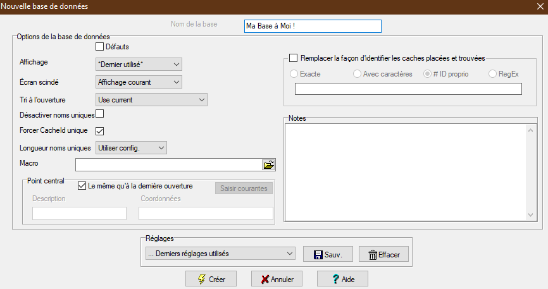Open help via the Aide button
Image resolution: width=548 pixels, height=289 pixels.
(342, 279)
